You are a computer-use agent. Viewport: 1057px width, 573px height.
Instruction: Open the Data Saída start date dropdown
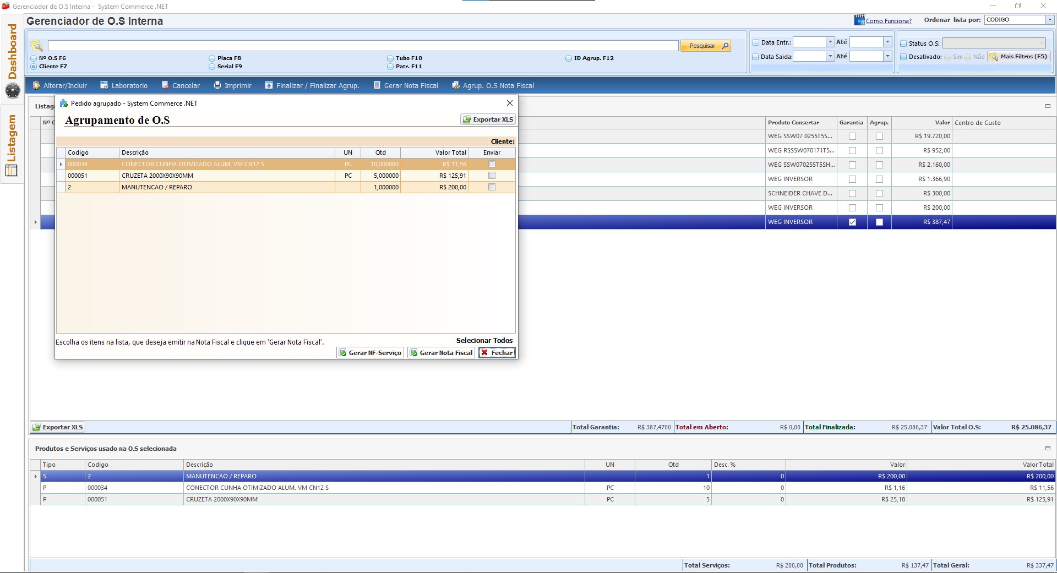[830, 56]
